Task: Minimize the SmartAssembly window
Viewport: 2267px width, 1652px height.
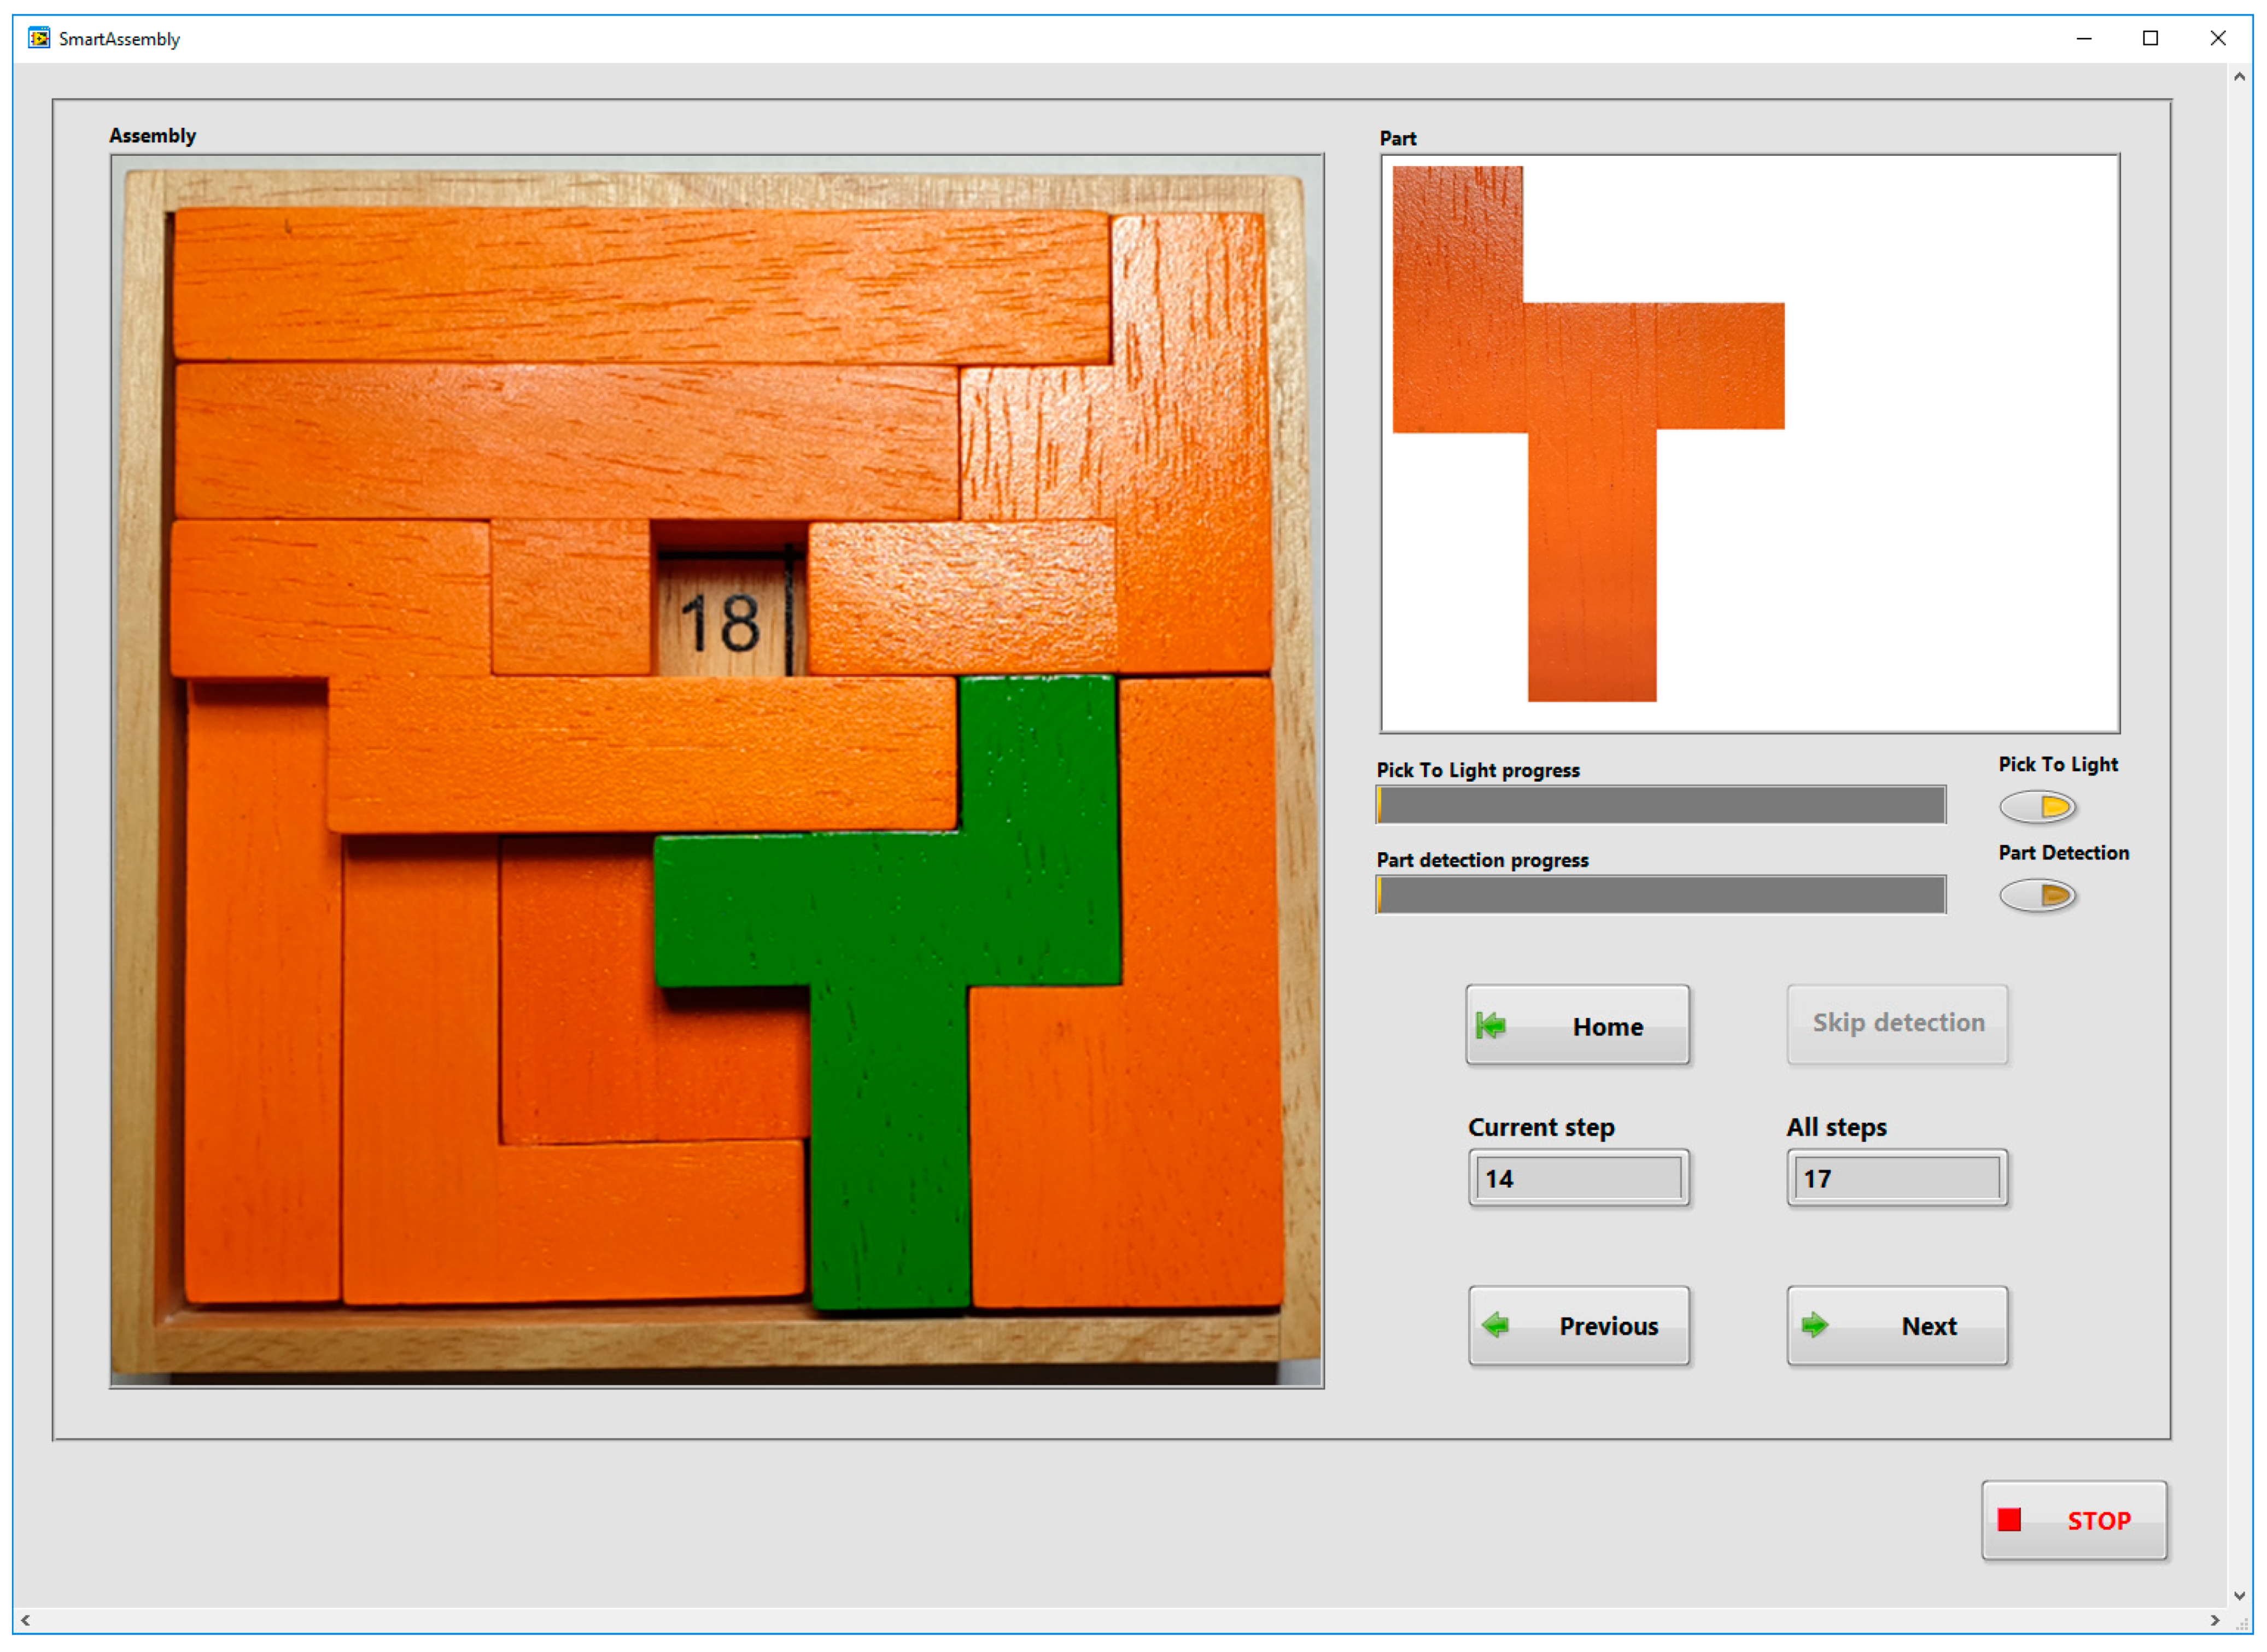Action: (x=2084, y=38)
